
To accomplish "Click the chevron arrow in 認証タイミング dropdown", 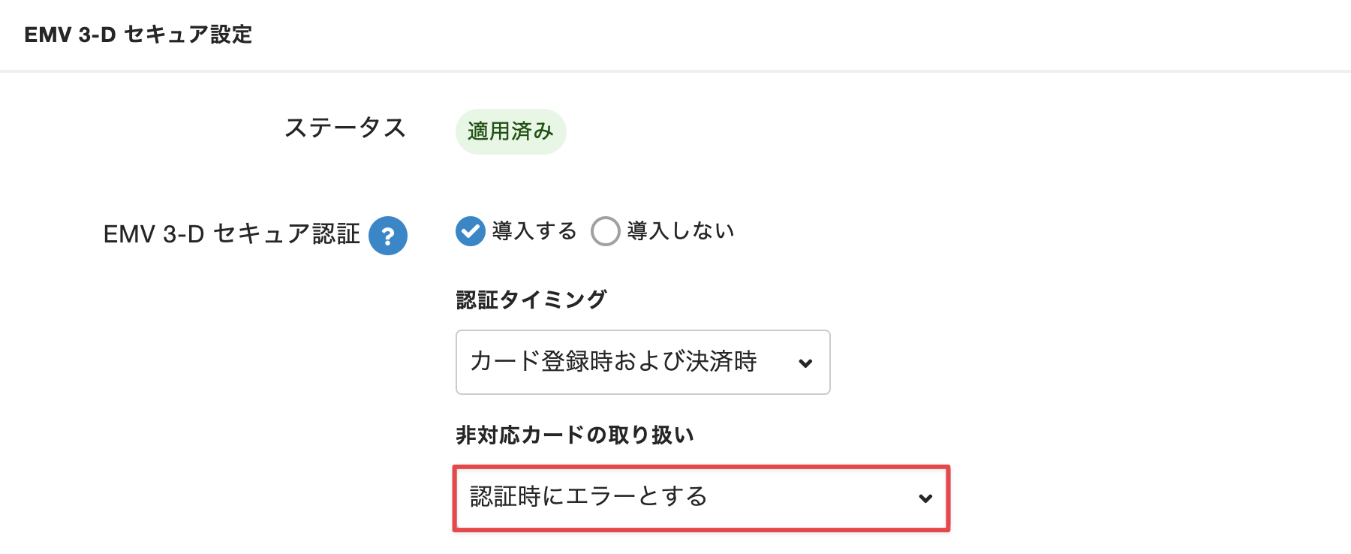I will click(805, 363).
